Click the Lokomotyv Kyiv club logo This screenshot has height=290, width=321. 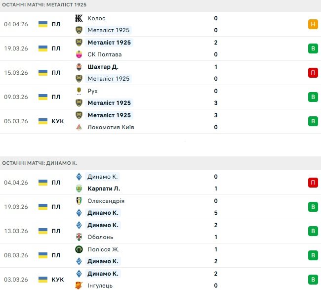coord(79,127)
